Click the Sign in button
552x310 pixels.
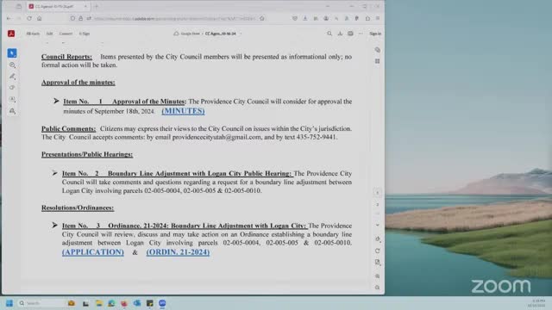click(x=375, y=34)
